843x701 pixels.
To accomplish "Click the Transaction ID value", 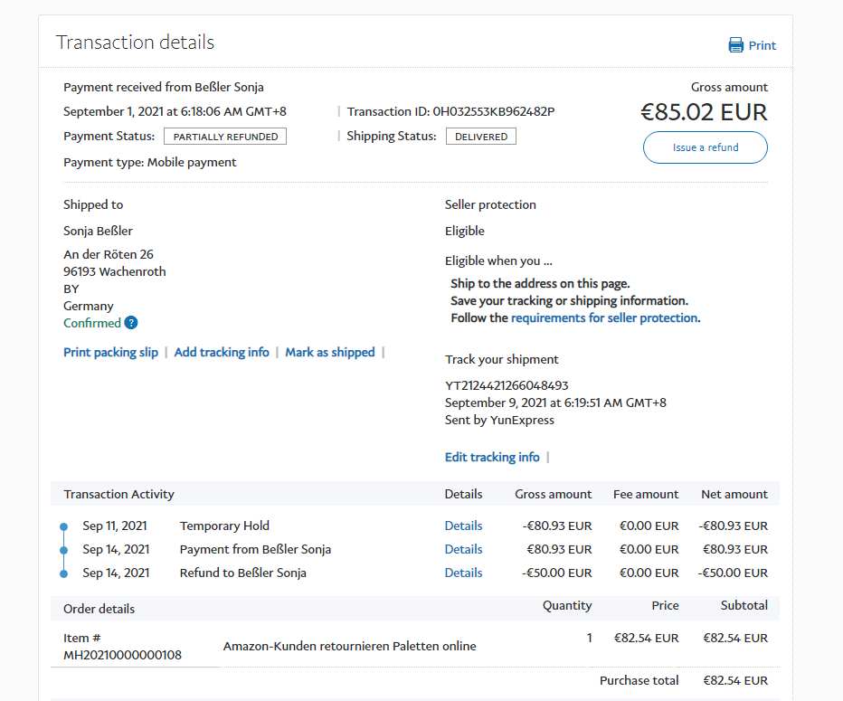I will pyautogui.click(x=494, y=111).
